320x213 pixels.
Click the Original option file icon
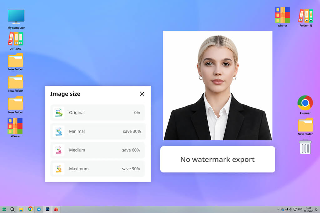coord(58,113)
